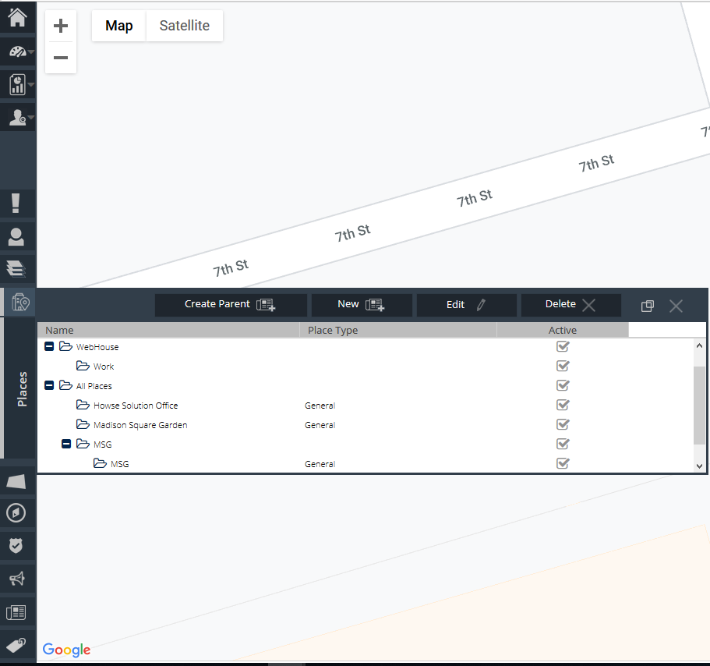The width and height of the screenshot is (710, 666).
Task: Click the Create Parent button
Action: 231,305
